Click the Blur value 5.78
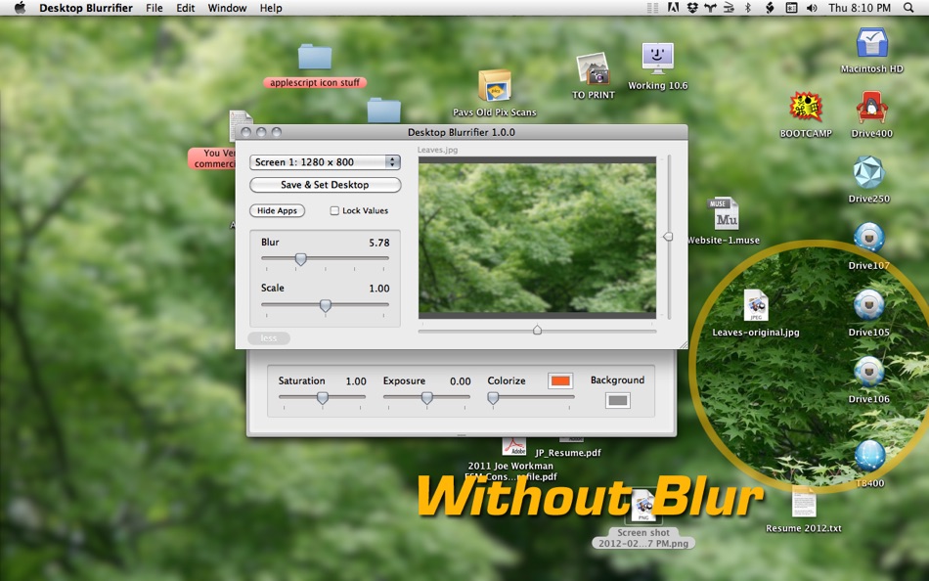 click(379, 243)
